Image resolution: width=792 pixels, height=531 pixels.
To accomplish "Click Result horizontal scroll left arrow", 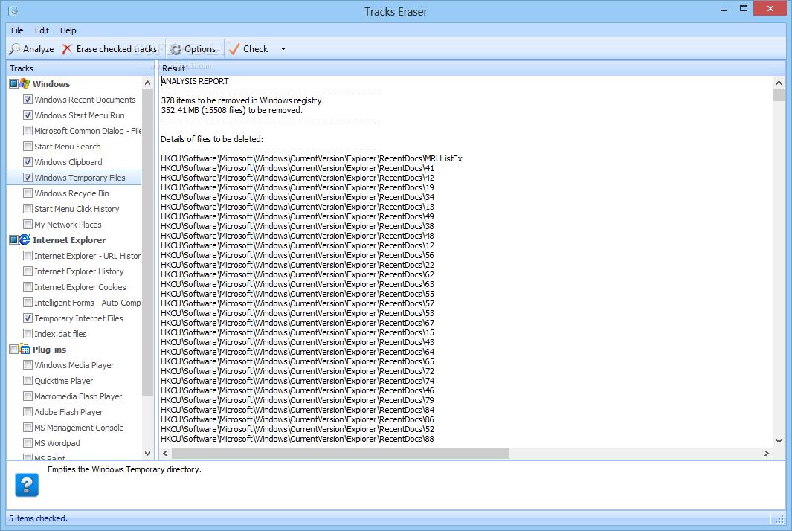I will pyautogui.click(x=165, y=453).
